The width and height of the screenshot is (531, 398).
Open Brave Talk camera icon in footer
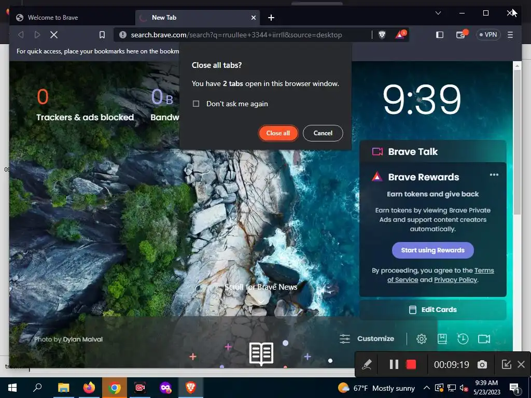point(484,339)
